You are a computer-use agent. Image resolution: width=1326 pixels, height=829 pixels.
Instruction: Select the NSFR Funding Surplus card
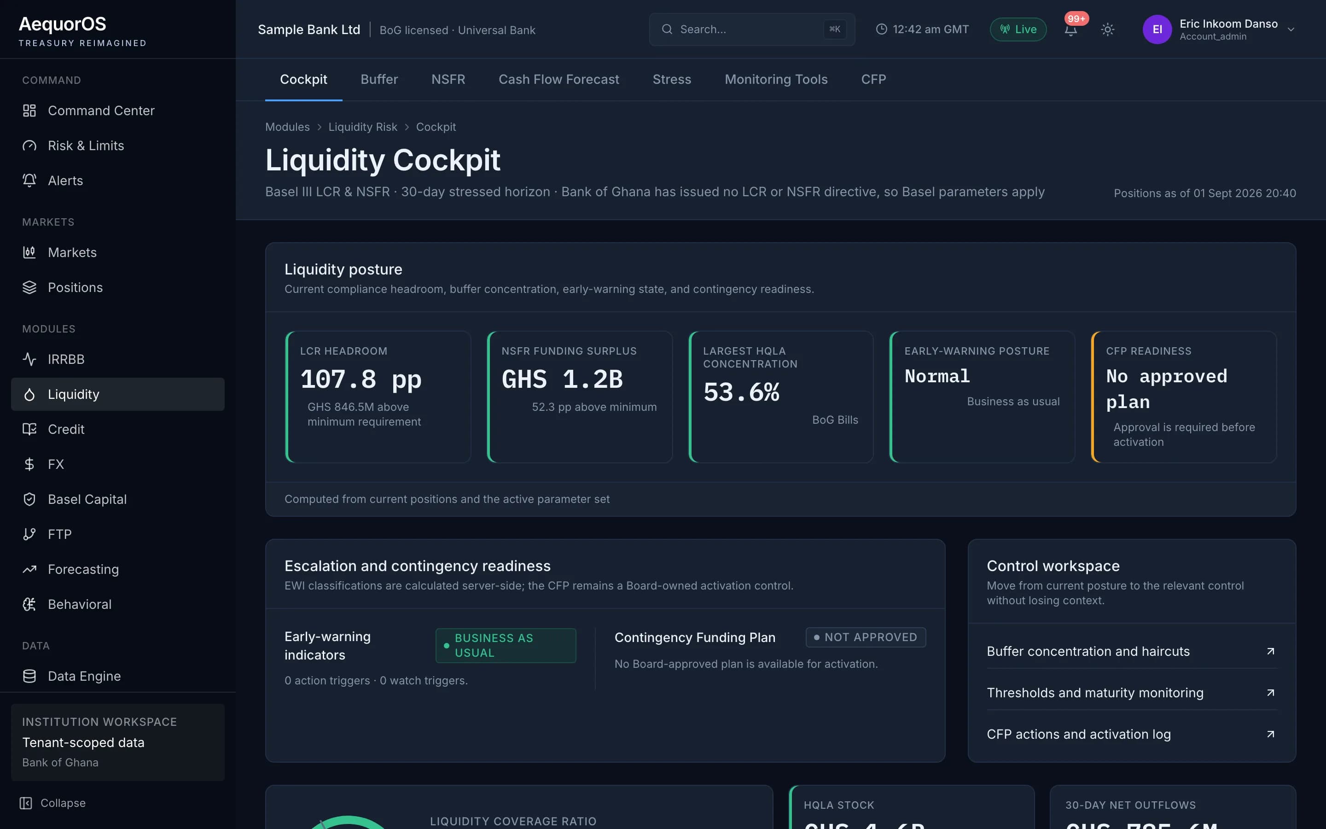pos(579,397)
